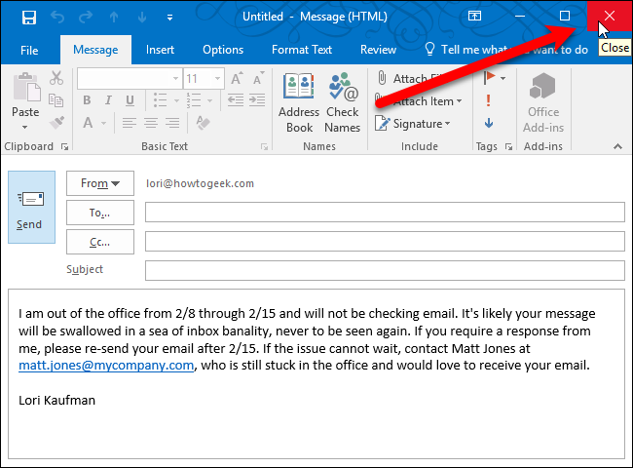Toggle Bold formatting

87,100
